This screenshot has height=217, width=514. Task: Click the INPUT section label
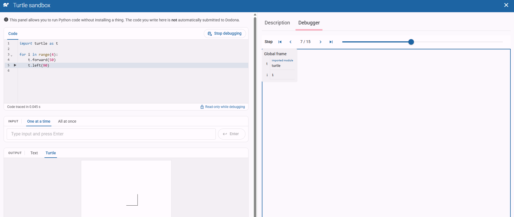click(13, 121)
